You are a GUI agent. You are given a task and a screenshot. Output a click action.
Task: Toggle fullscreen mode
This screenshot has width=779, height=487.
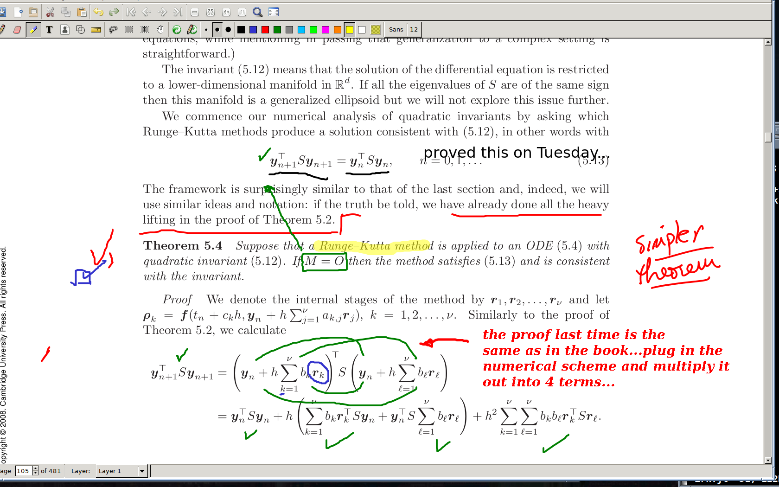[x=274, y=12]
